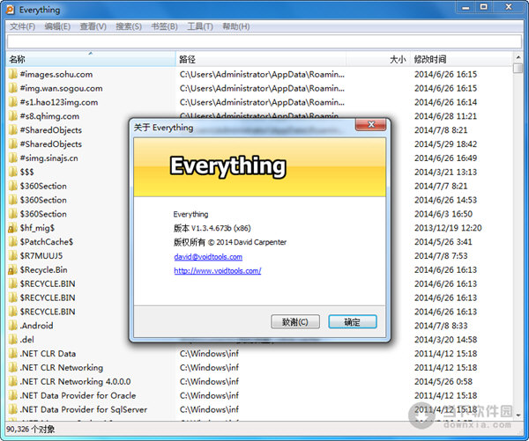Click the path of #images.sohu.com
Screen dimensions: 529x441
click(262, 74)
